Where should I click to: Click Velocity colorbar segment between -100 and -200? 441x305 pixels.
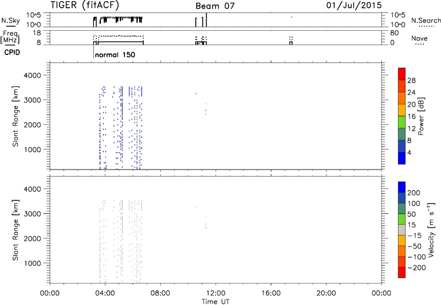pos(402,262)
